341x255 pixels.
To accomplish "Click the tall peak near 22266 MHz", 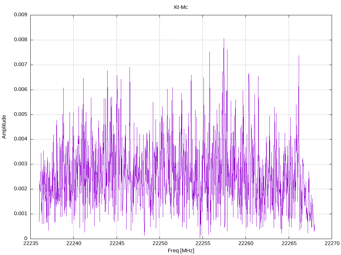I will 299,56.
